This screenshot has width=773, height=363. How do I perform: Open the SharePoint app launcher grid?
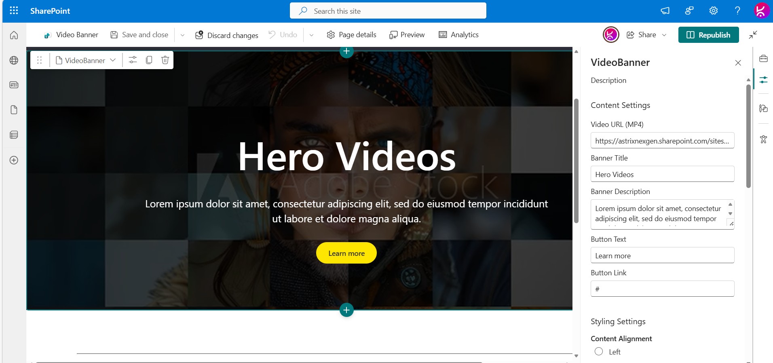pyautogui.click(x=14, y=11)
